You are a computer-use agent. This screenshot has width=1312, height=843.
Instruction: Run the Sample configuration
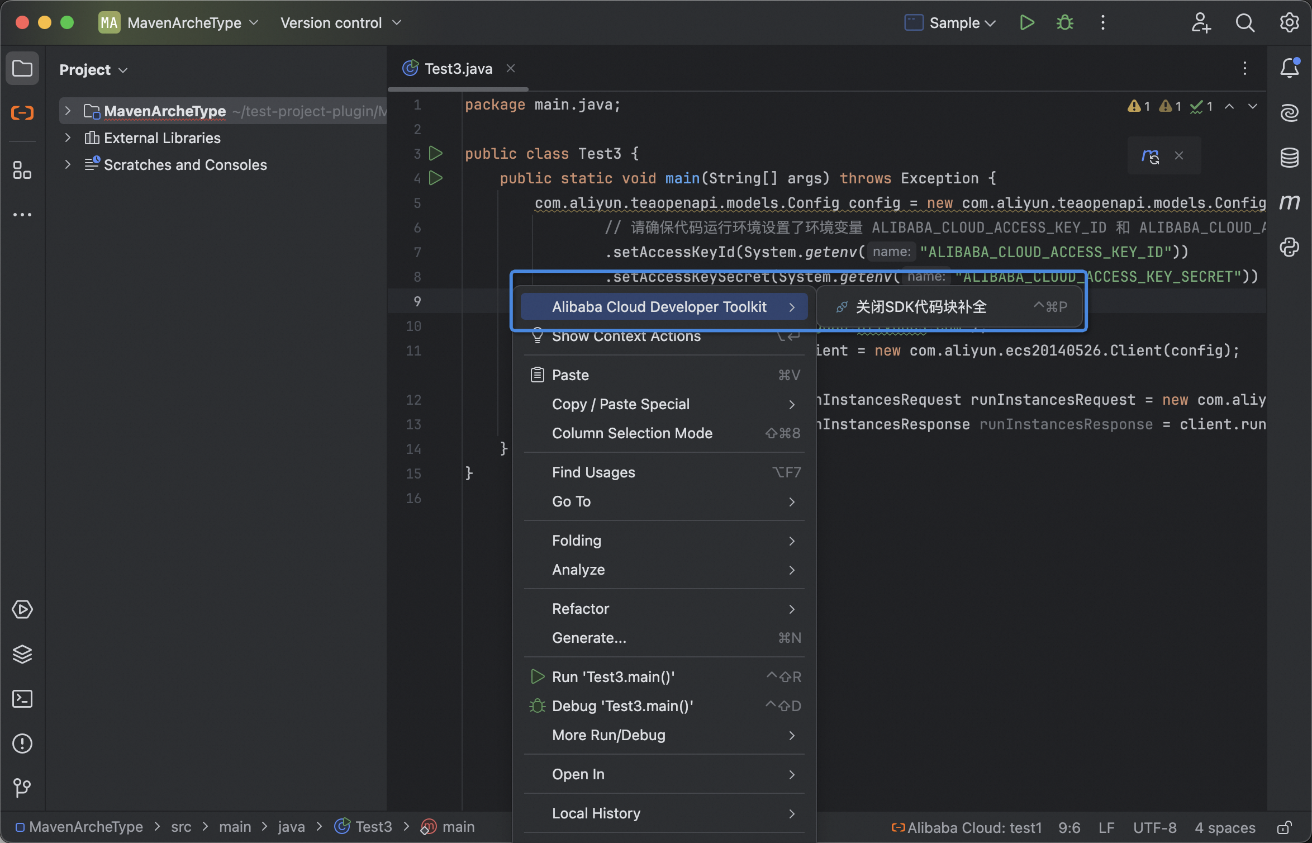click(x=1027, y=23)
